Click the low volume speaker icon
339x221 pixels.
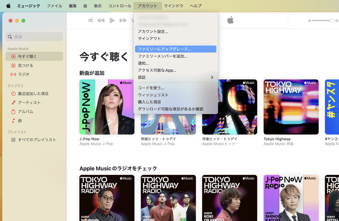pos(309,20)
